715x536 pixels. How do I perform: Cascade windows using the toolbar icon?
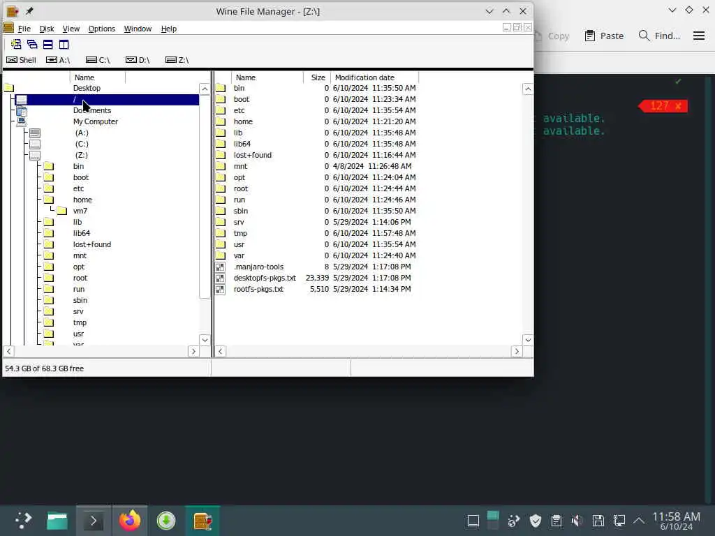[x=32, y=44]
